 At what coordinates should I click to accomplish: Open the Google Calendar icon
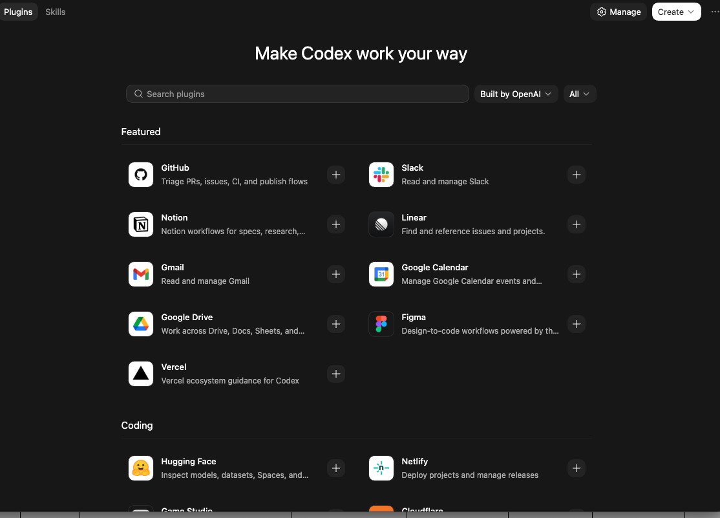point(381,274)
